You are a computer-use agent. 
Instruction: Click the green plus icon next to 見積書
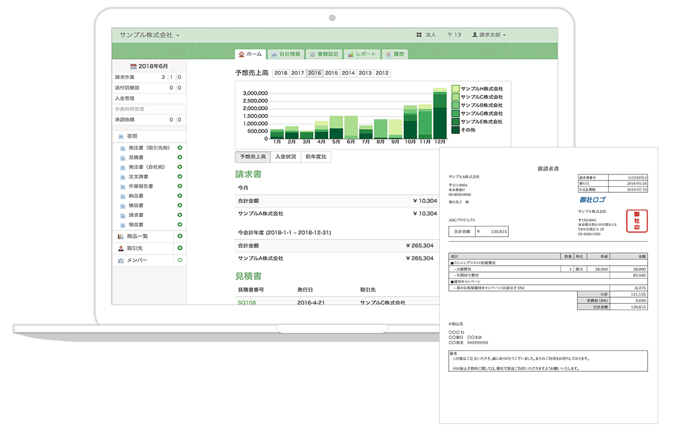click(x=180, y=158)
